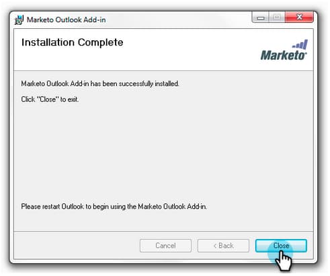Click the Marketo wordmark logo
The image size is (330, 276).
(284, 55)
